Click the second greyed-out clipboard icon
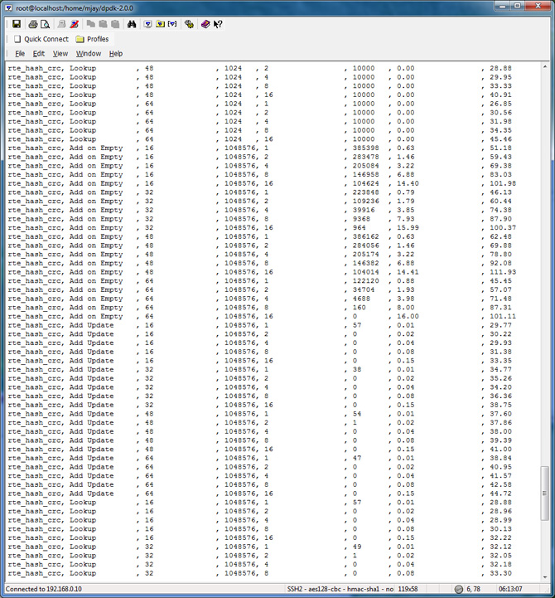555x598 pixels. 115,24
